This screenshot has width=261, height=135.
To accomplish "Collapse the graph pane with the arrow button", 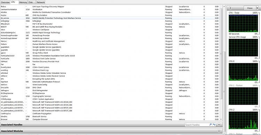I will 230,8.
